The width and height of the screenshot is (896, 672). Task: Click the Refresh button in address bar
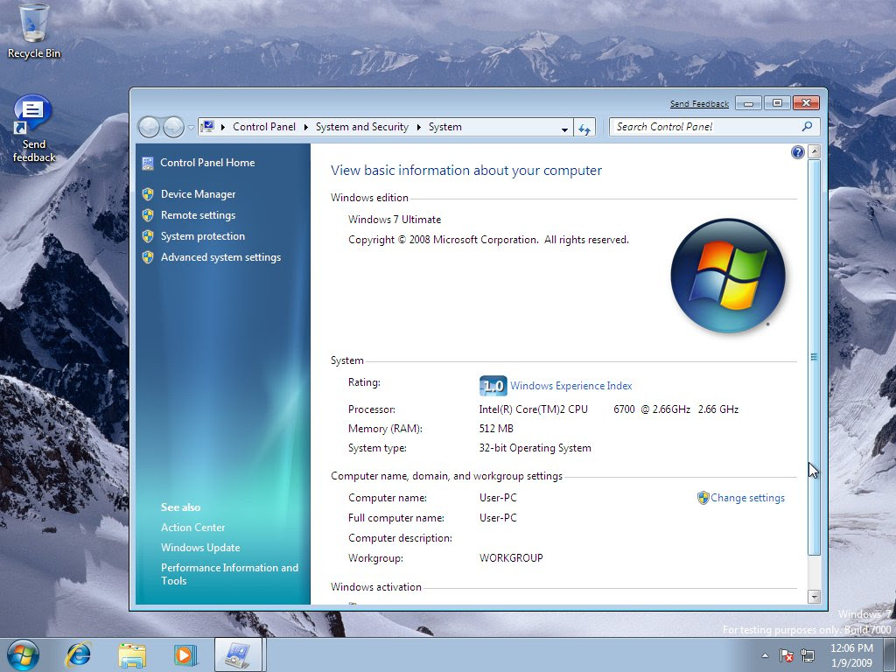[x=584, y=129]
